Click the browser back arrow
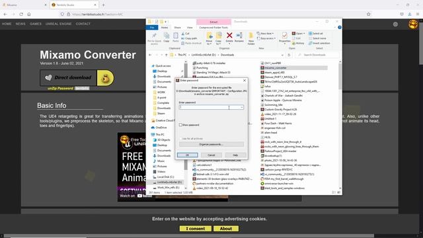Image resolution: width=423 pixels, height=238 pixels. coord(6,14)
